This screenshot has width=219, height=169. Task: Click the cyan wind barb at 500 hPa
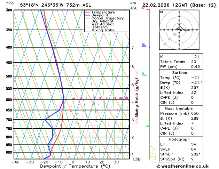[x=146, y=74]
